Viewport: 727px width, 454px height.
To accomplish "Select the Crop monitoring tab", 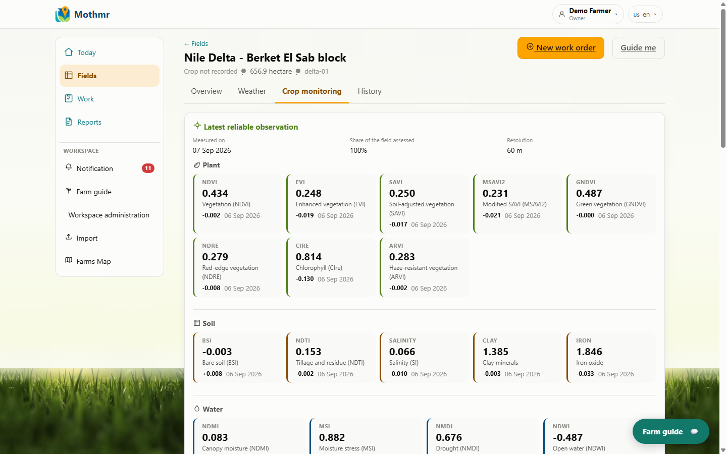I will coord(312,91).
